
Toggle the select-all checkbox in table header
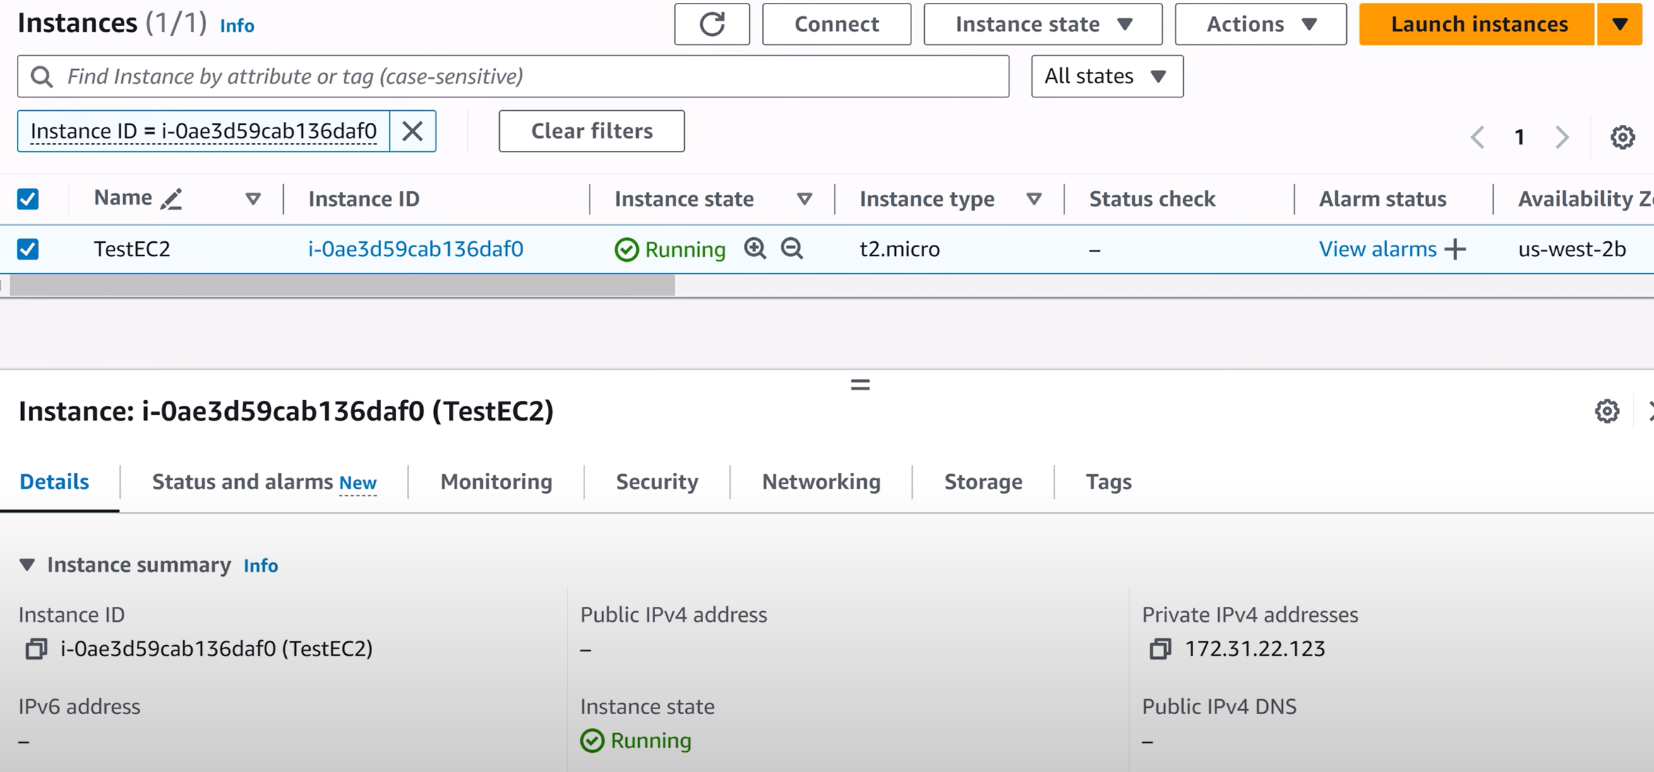[28, 199]
